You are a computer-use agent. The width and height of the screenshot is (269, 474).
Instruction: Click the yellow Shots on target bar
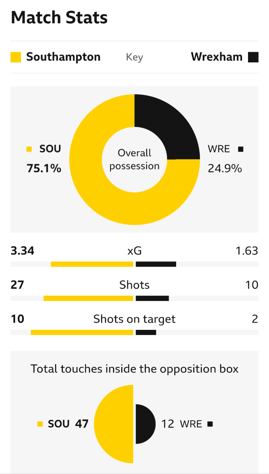tap(82, 332)
